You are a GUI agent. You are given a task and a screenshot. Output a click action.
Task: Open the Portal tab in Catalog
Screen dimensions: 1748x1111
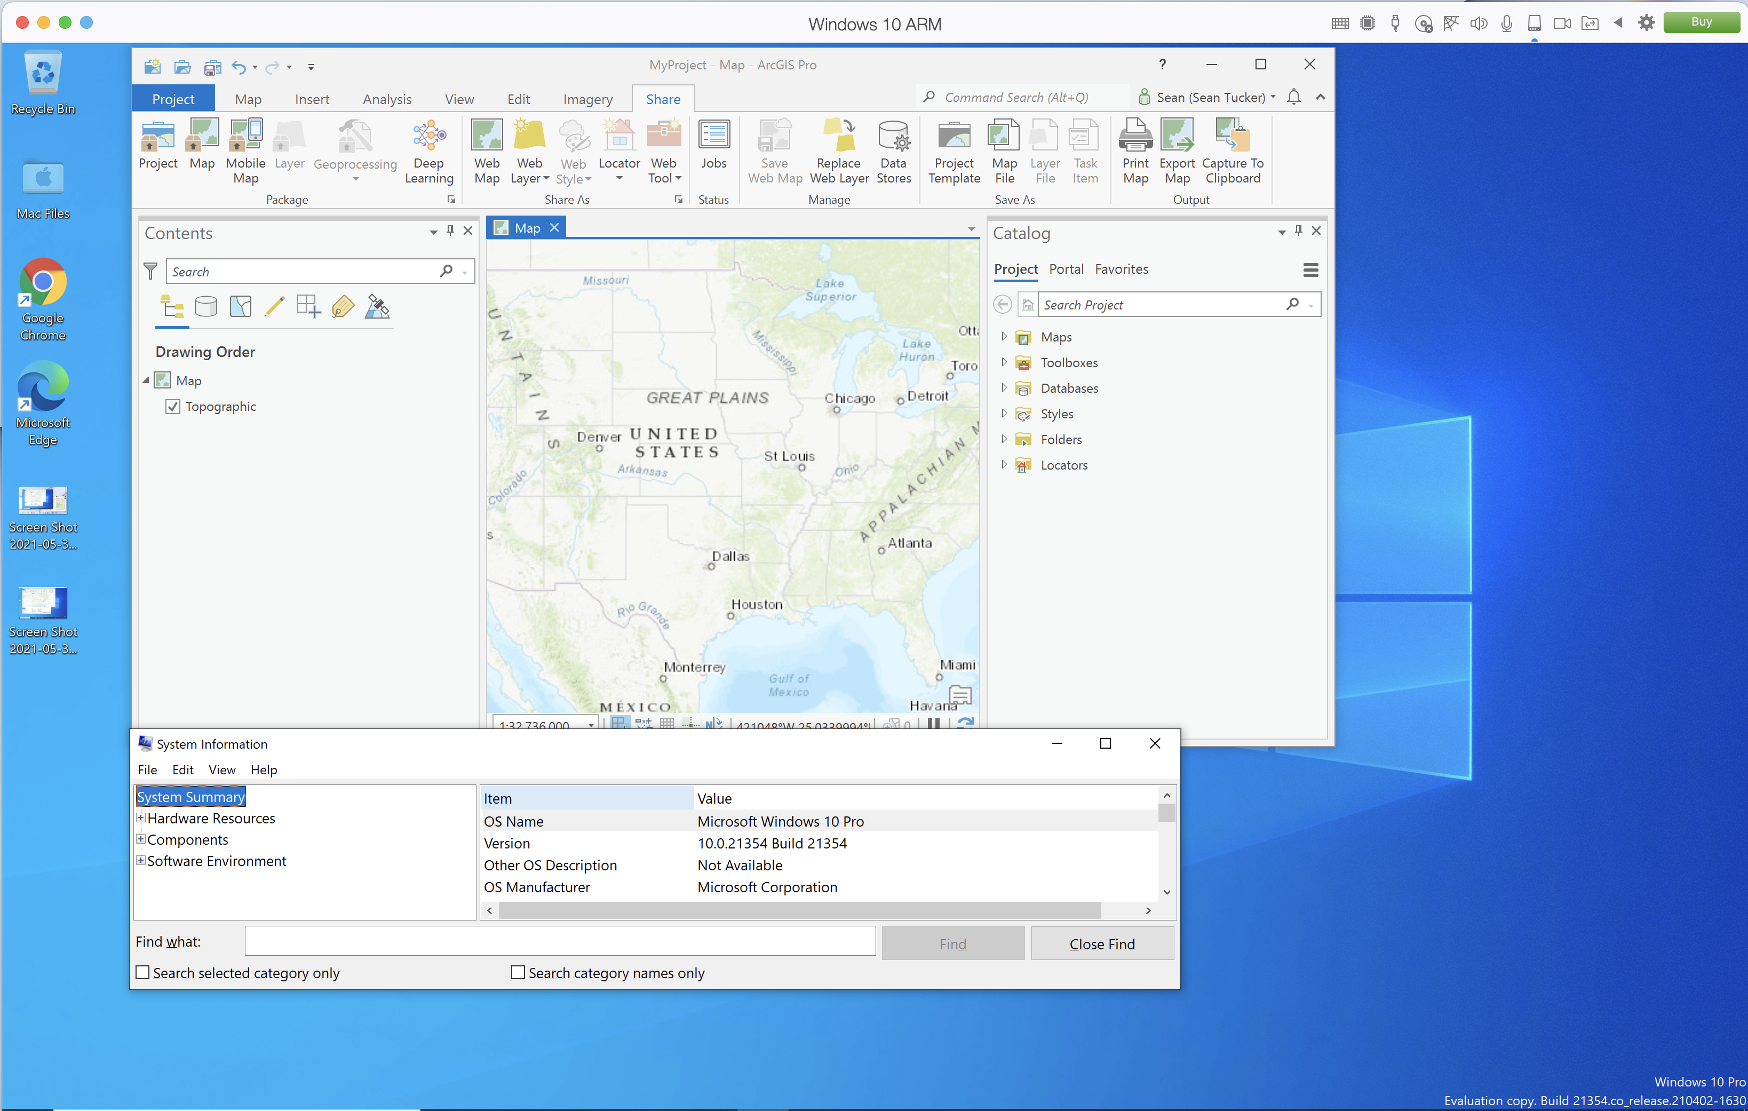[x=1066, y=269]
